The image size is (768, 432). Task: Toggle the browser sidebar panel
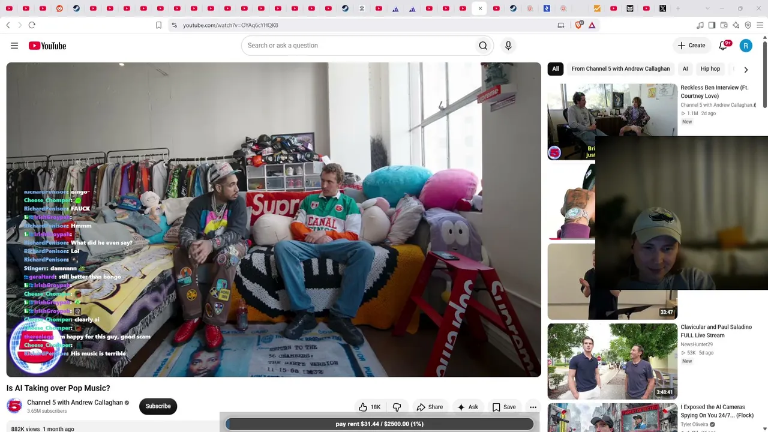712,25
